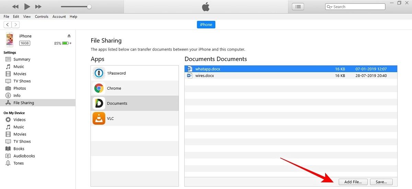Select the Chrome app in Apps list

click(114, 88)
